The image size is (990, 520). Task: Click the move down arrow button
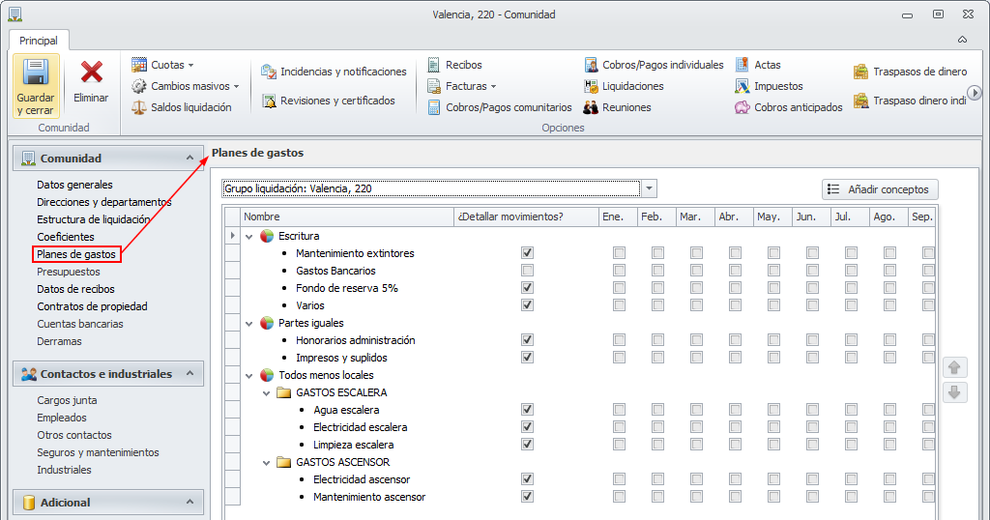[x=955, y=392]
